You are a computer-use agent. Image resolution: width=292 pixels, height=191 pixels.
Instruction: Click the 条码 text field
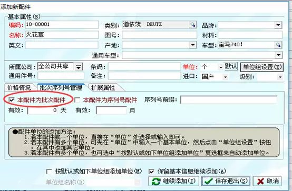coord(144,67)
